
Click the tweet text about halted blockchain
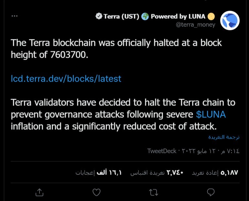point(116,49)
